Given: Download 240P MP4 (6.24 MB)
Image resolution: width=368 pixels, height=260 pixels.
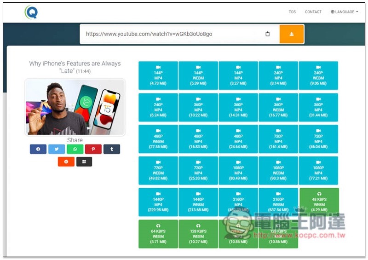Looking at the screenshot, I should 158,107.
